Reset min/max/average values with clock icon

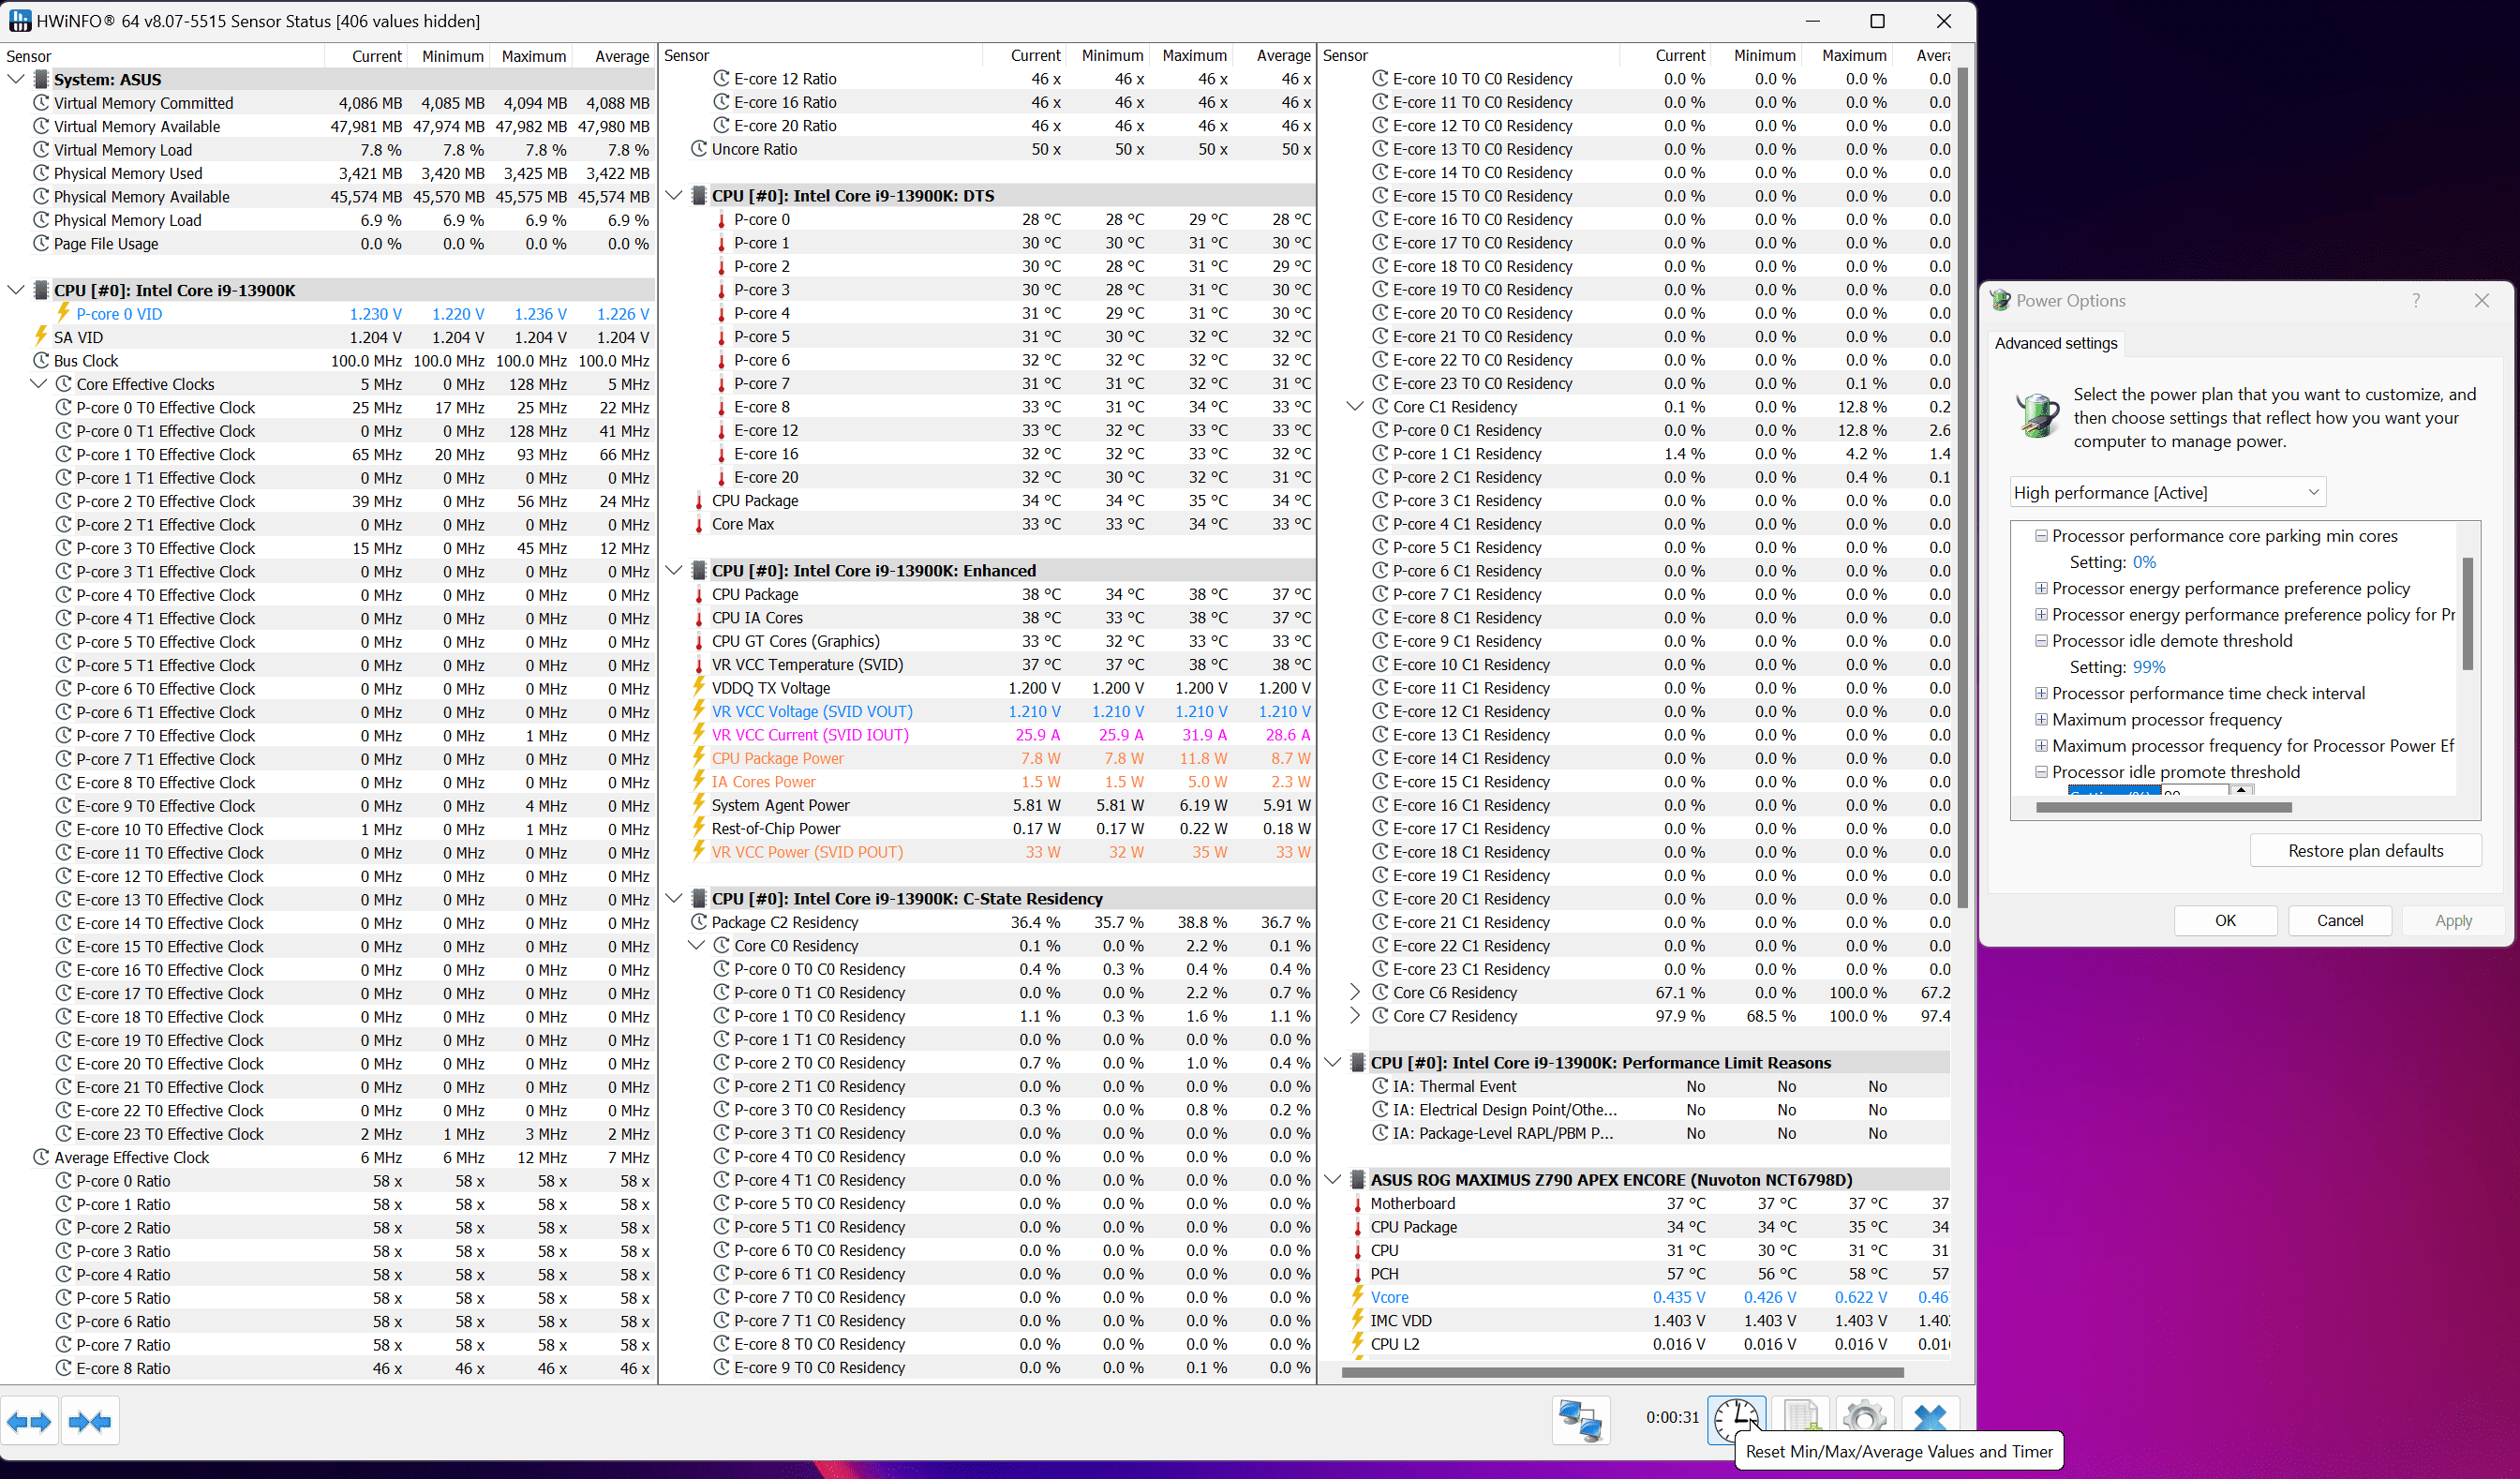point(1736,1420)
